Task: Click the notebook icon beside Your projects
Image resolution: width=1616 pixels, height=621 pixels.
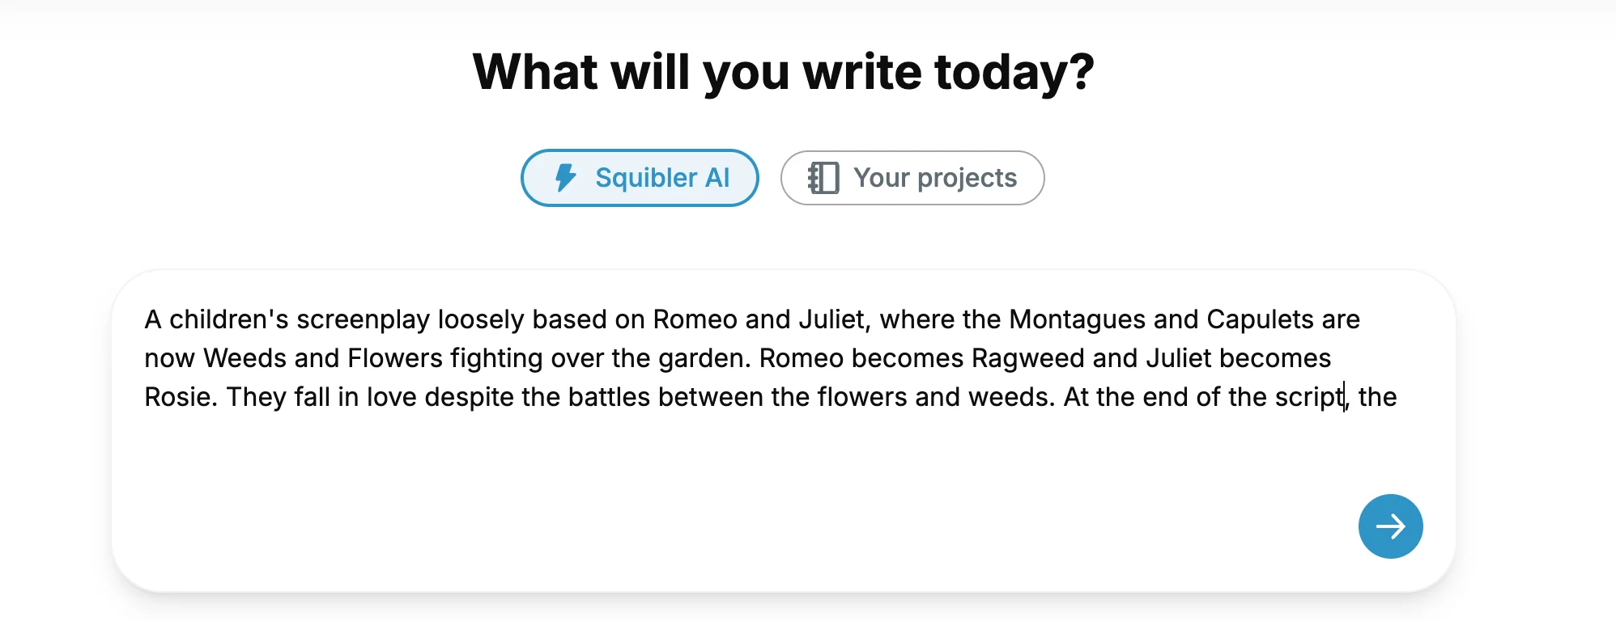Action: click(x=823, y=178)
